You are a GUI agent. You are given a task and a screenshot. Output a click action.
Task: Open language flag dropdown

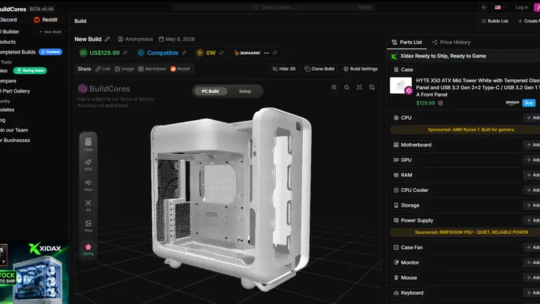coord(500,7)
